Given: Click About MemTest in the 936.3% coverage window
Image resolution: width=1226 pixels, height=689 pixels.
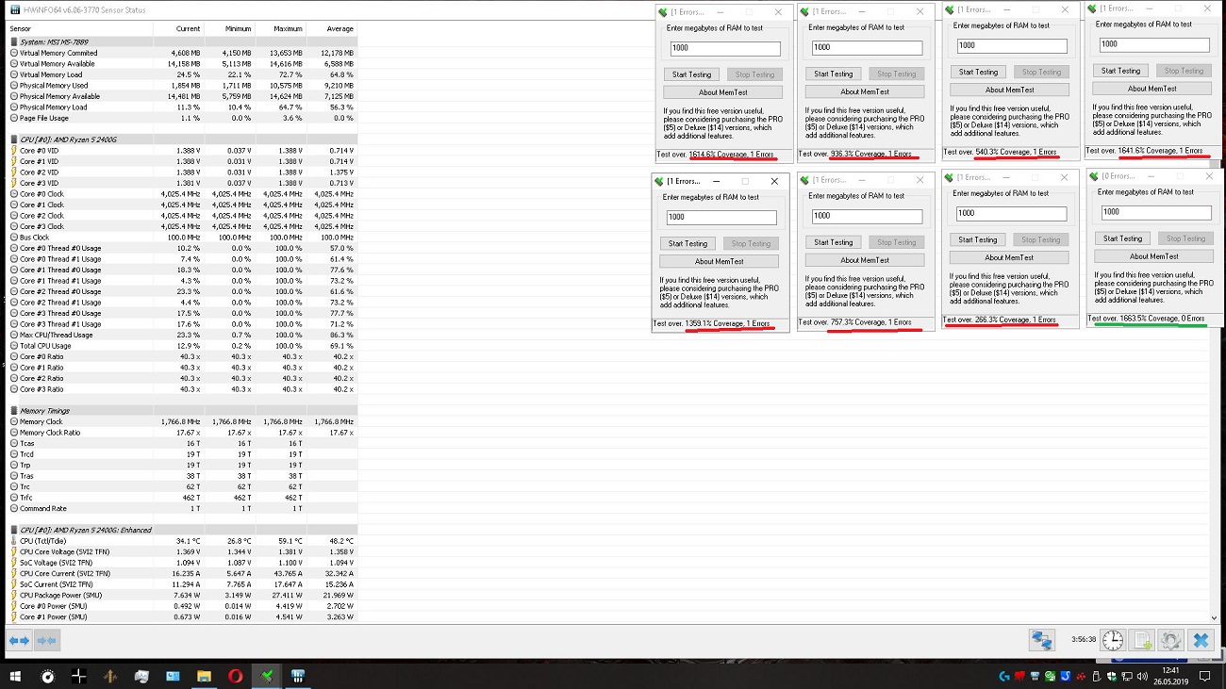Looking at the screenshot, I should click(865, 91).
